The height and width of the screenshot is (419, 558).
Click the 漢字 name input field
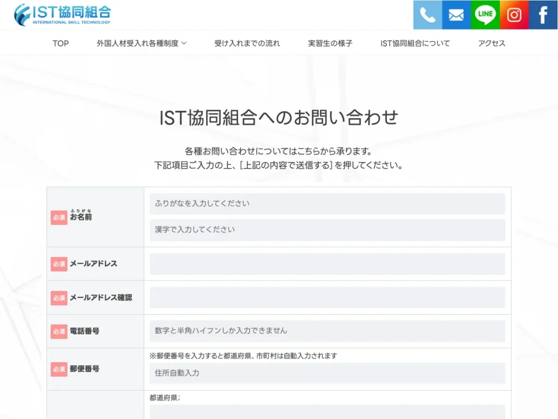point(327,230)
